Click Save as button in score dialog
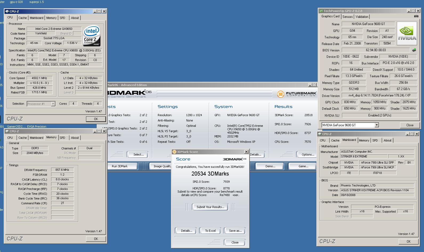Viewport: 424px width, 252px height. tap(235, 231)
